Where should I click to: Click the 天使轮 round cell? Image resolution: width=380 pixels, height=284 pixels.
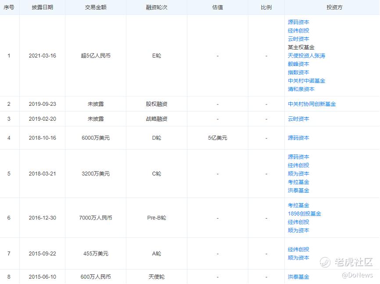pyautogui.click(x=157, y=277)
